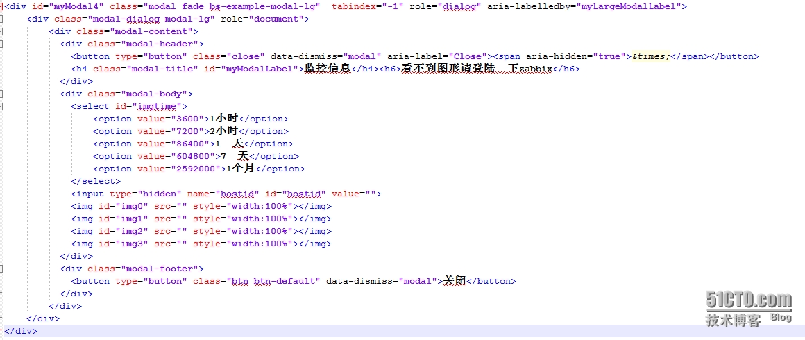Click the img id="img1" line
Image resolution: width=805 pixels, height=340 pixels.
tap(201, 219)
